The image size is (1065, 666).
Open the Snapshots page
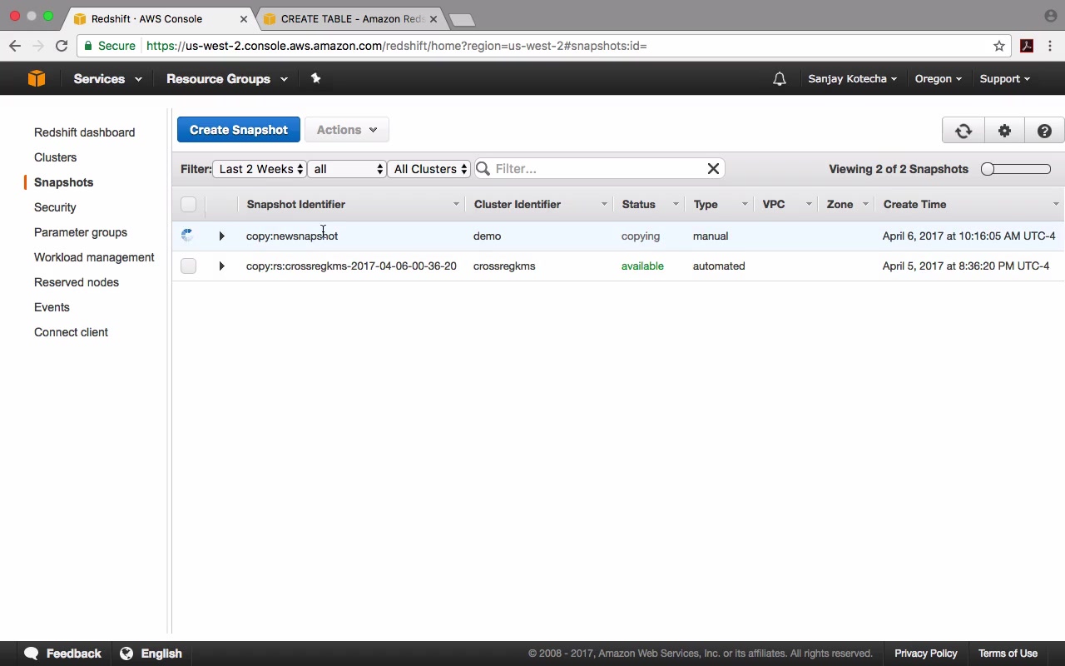click(x=63, y=182)
